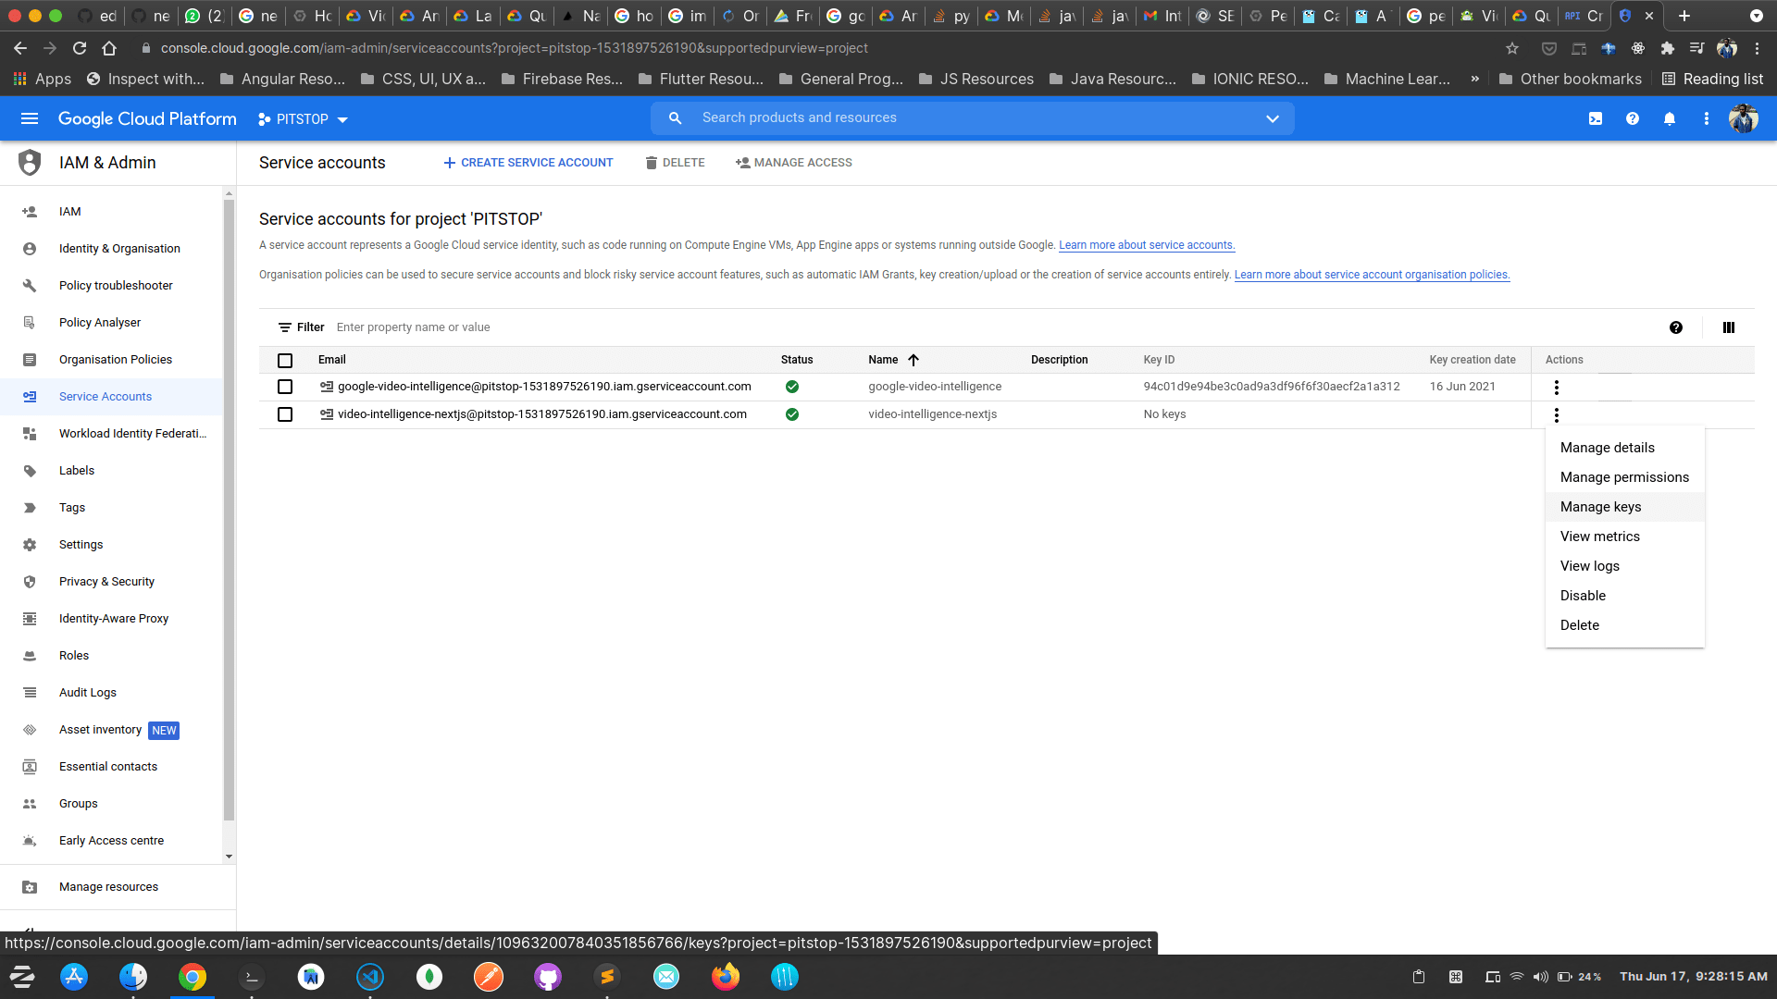
Task: Click the filter property input field
Action: [413, 327]
